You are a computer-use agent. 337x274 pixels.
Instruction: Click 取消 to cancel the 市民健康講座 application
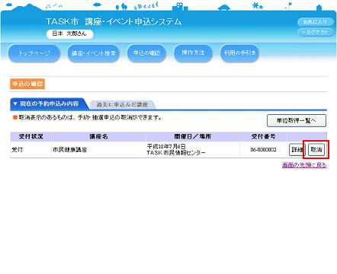pos(316,150)
